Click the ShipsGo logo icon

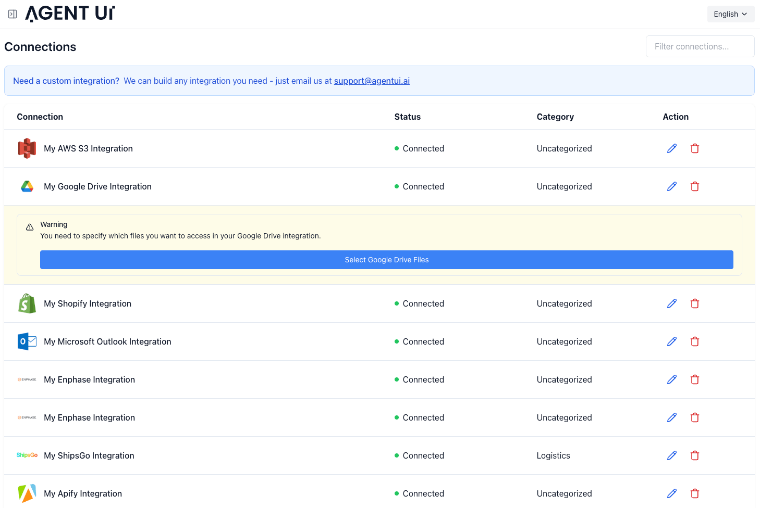(27, 455)
